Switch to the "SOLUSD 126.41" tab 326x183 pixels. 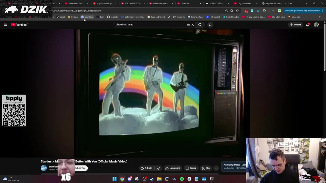coord(217,4)
